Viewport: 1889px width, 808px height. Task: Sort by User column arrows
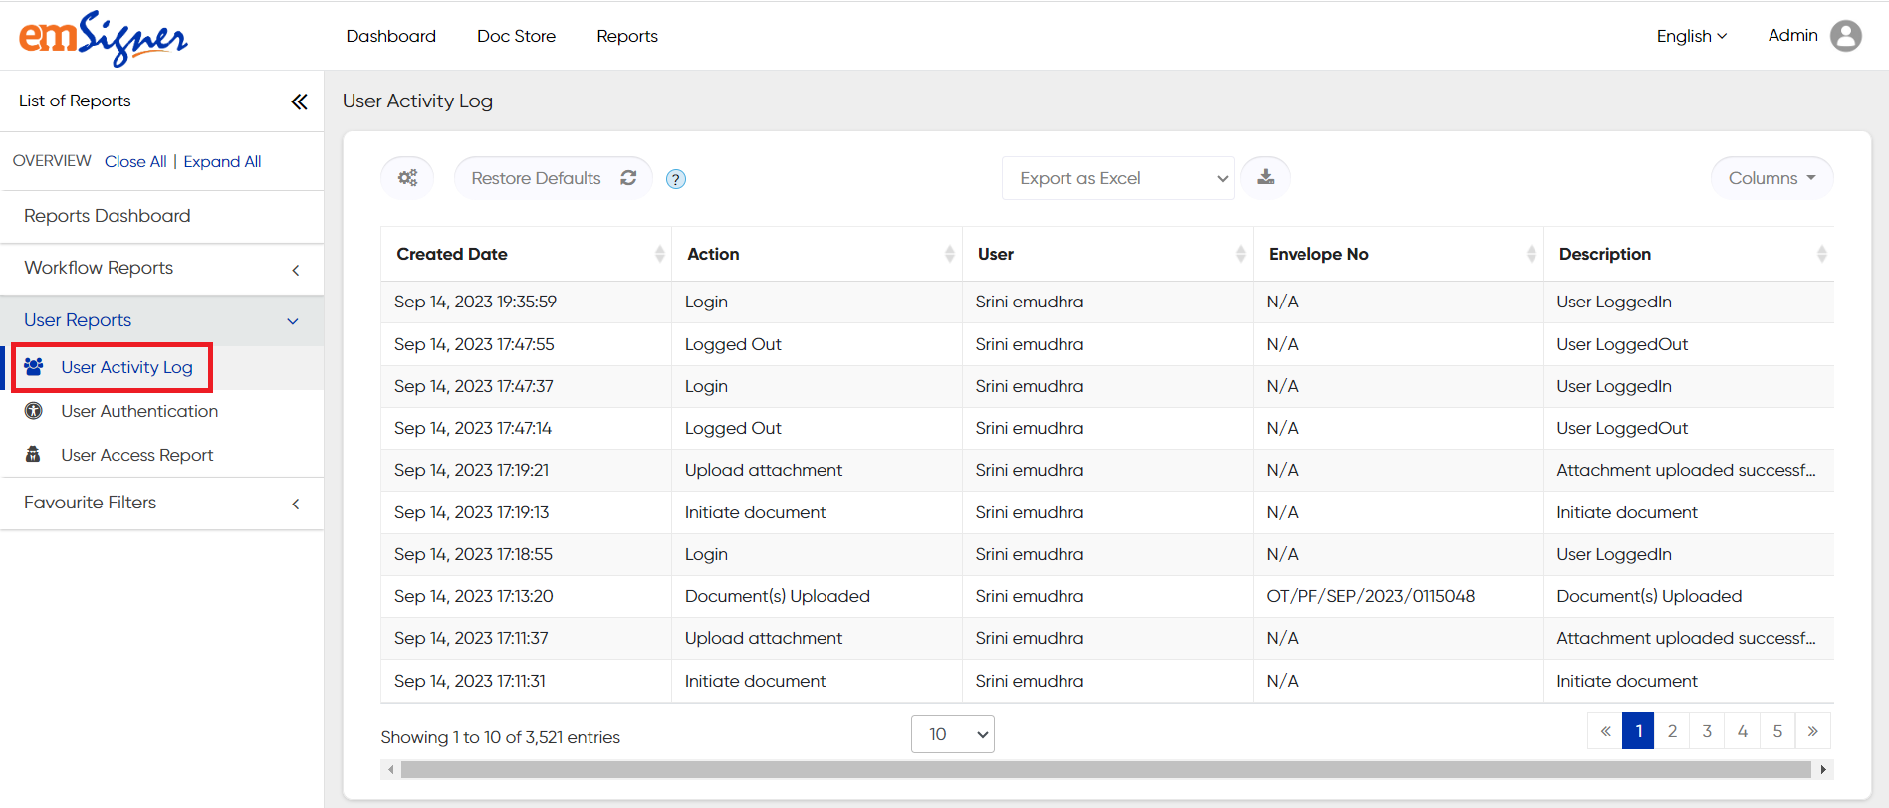pos(1241,254)
